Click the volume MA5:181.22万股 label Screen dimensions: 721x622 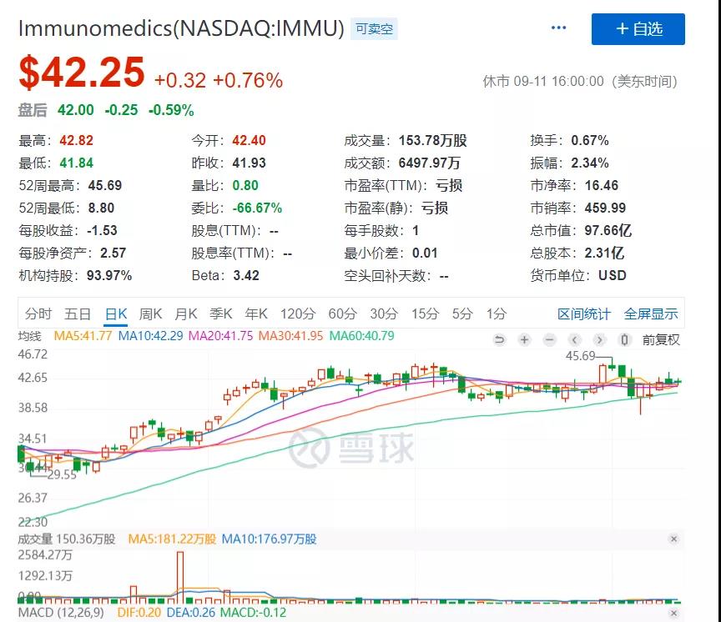pyautogui.click(x=172, y=539)
